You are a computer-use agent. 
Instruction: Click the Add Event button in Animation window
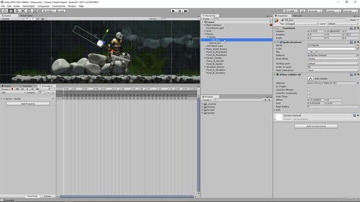click(53, 92)
